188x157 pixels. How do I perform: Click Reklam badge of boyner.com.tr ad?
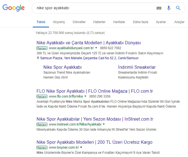[x=42, y=147]
